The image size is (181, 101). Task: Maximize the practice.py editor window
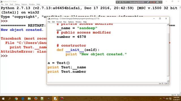160,19
